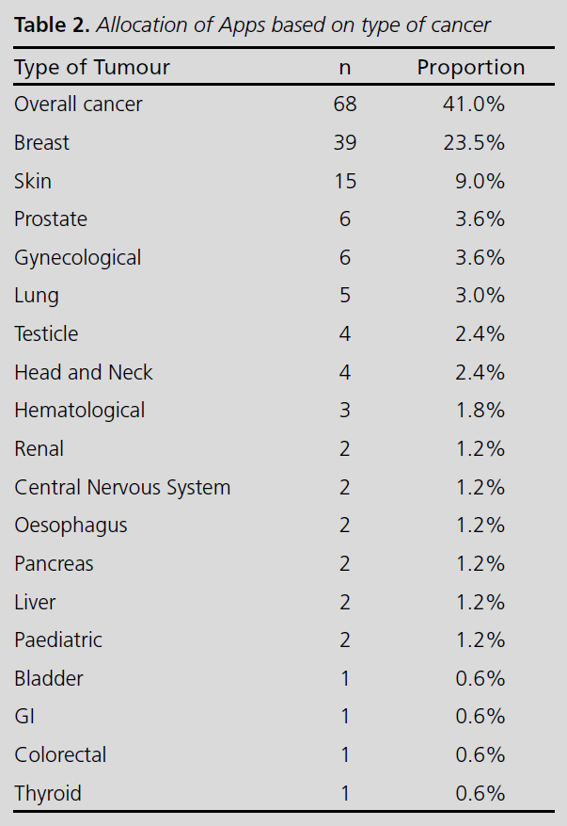Image resolution: width=567 pixels, height=826 pixels.
Task: Select the 'Central Nervous System' label
Action: 122,488
